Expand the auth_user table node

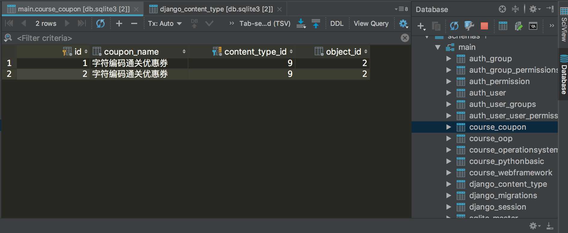pos(449,93)
